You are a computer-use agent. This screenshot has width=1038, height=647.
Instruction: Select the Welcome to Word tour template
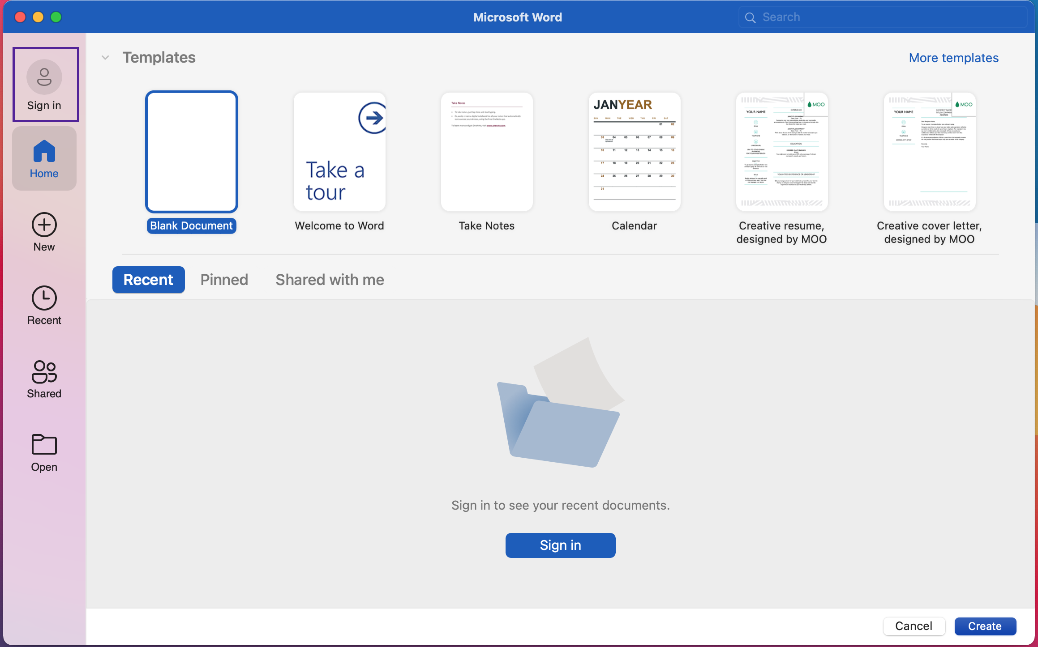[339, 152]
